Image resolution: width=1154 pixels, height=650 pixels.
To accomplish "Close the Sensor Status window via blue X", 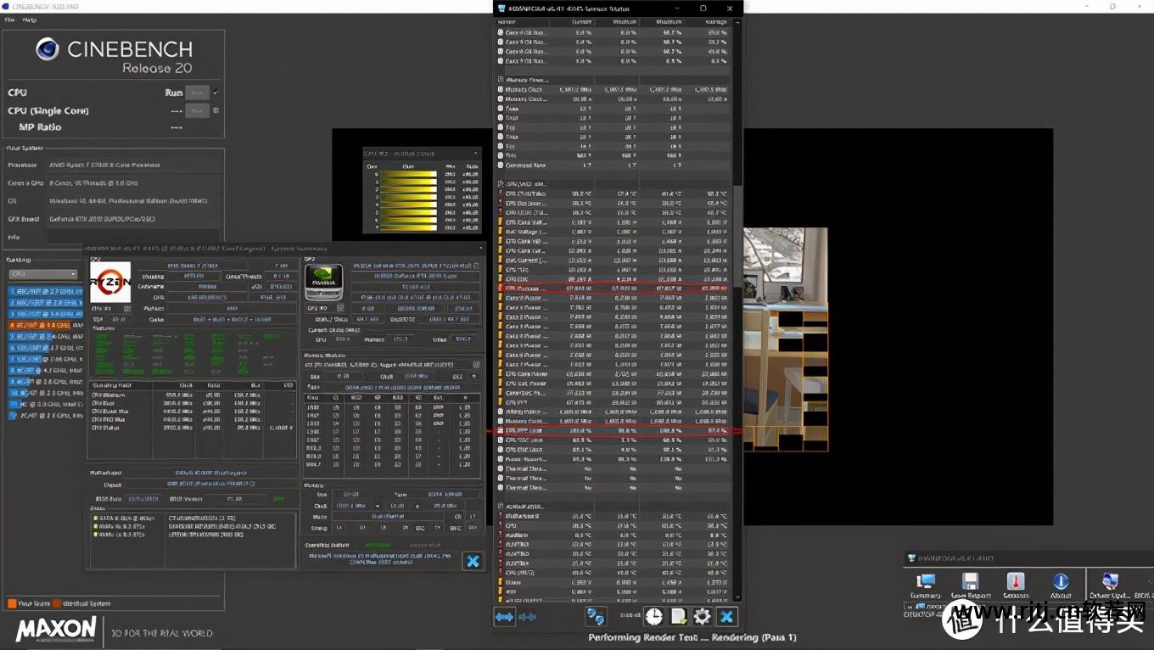I will tap(726, 617).
